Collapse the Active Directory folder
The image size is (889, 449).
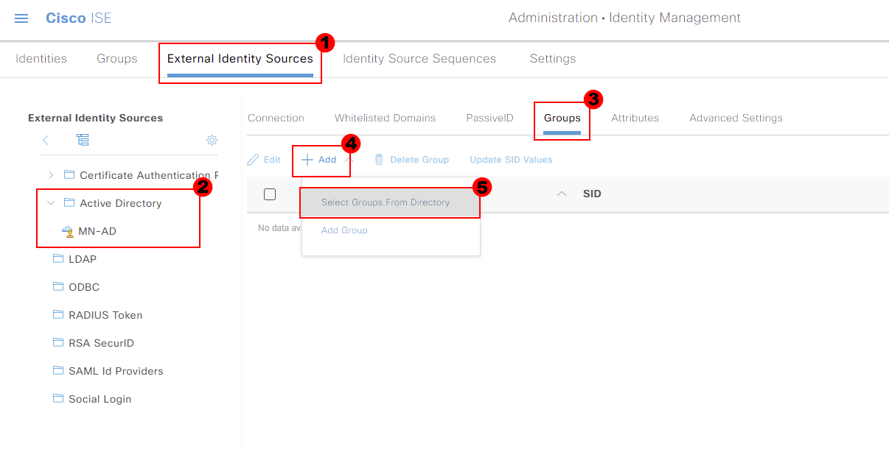[x=50, y=203]
